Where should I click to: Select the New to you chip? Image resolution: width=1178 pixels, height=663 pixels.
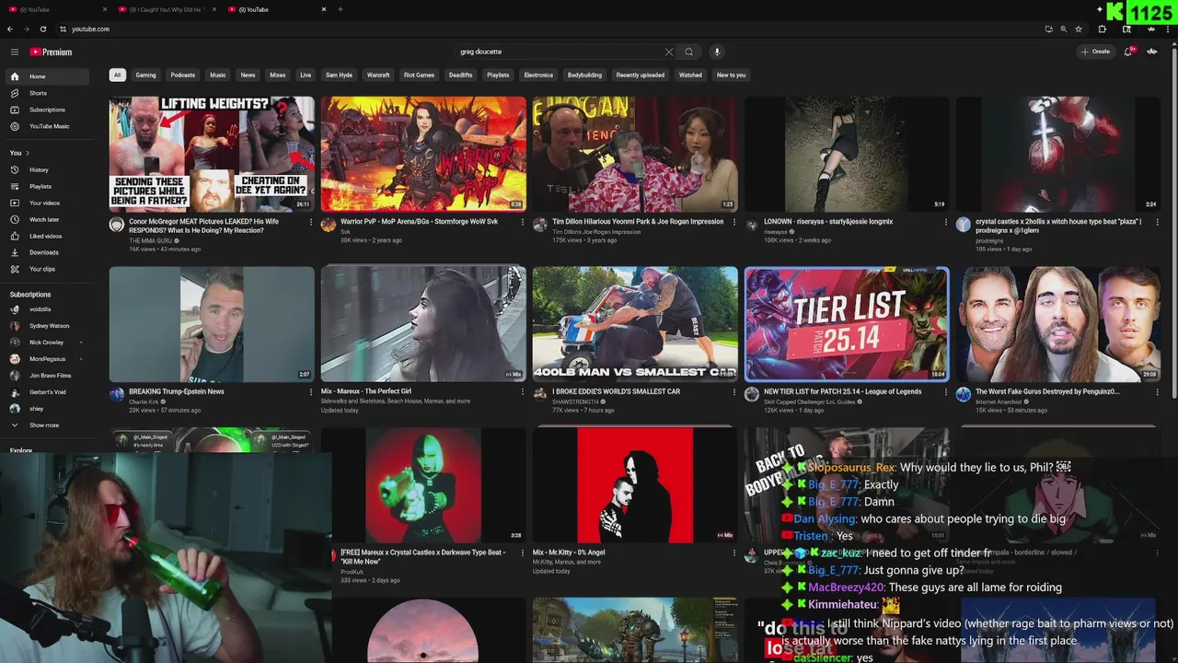coord(731,75)
